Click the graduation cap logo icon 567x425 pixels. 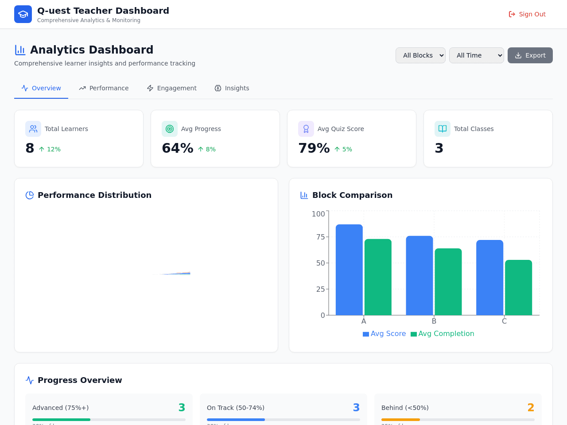tap(23, 14)
